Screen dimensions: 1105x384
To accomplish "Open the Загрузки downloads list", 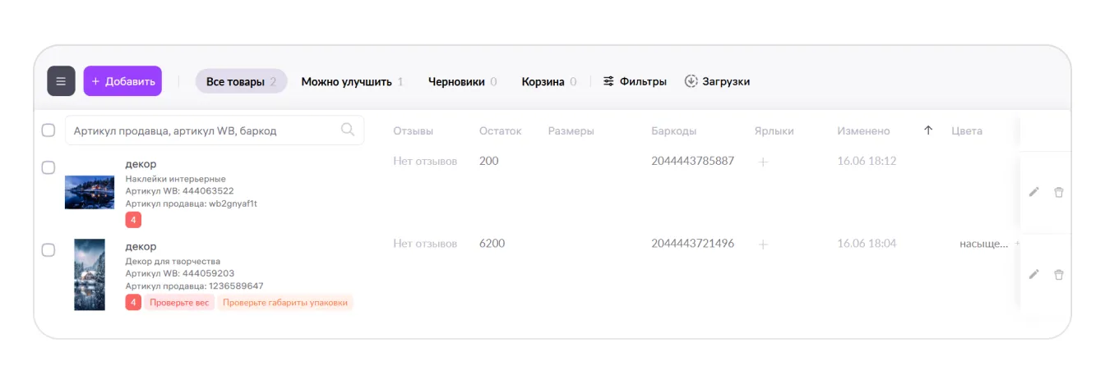I will 717,81.
